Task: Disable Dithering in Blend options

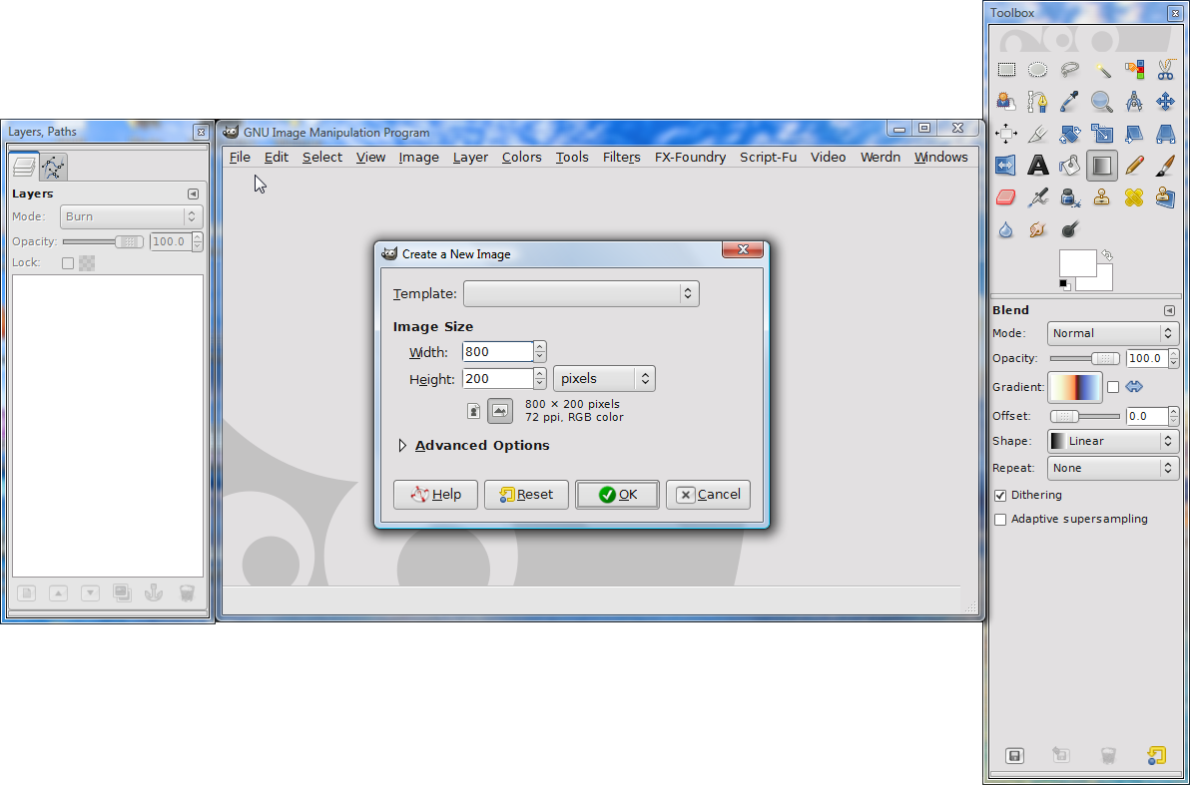Action: coord(1000,495)
